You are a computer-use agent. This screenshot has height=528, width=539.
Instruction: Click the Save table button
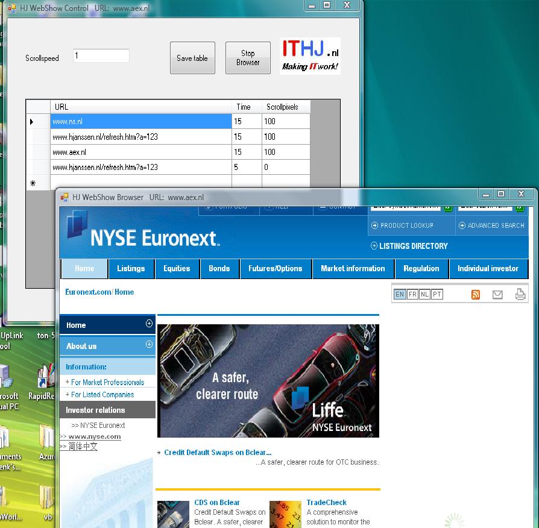192,58
